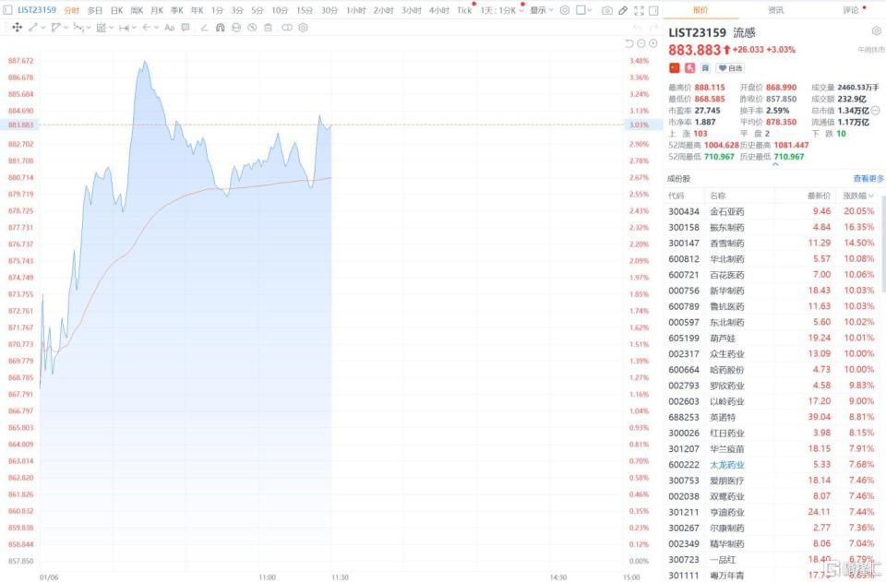Switch to 月K monthly candlestick
Image resolution: width=886 pixels, height=582 pixels.
point(157,10)
